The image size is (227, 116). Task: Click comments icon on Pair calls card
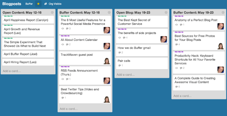(120, 66)
